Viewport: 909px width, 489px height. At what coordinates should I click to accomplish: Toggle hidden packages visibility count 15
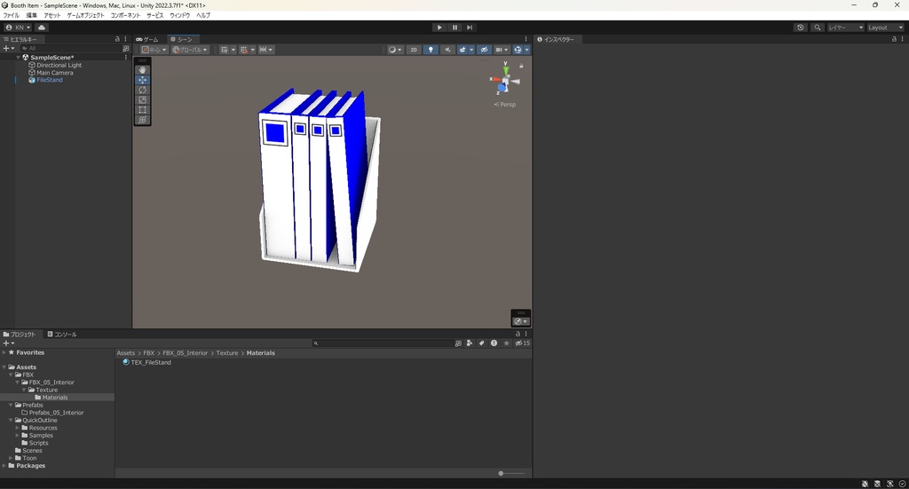[522, 343]
